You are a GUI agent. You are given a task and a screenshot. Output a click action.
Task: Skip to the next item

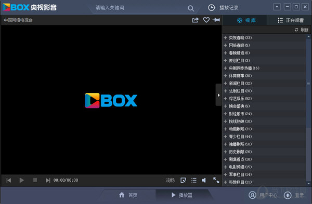48,180
